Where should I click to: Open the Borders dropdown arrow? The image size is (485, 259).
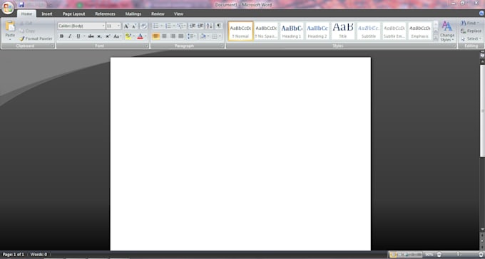click(x=220, y=36)
